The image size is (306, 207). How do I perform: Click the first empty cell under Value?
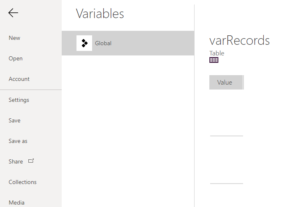coord(226,113)
